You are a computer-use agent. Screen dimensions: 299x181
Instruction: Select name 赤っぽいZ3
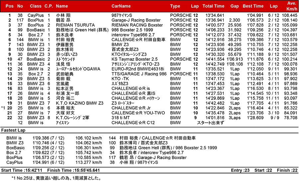(x=67, y=54)
